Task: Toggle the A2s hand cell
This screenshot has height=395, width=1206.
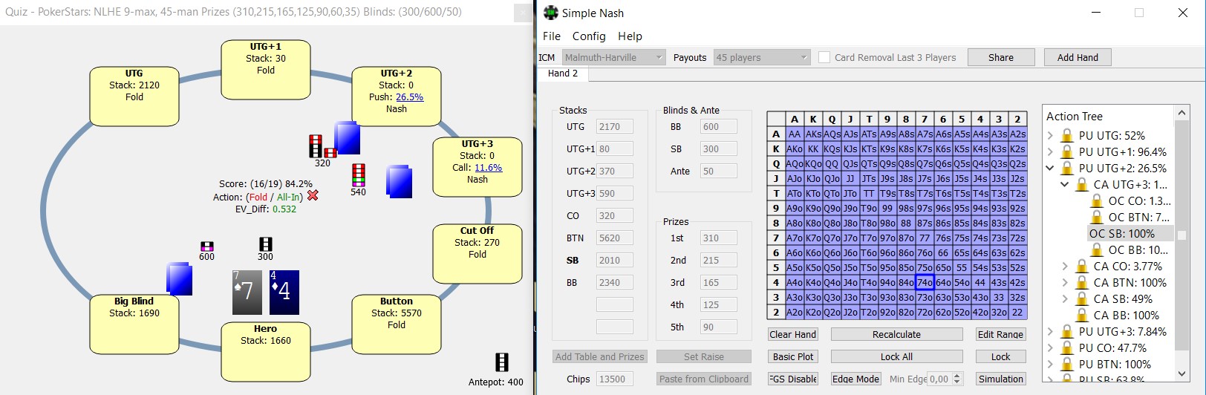Action: [x=1017, y=134]
